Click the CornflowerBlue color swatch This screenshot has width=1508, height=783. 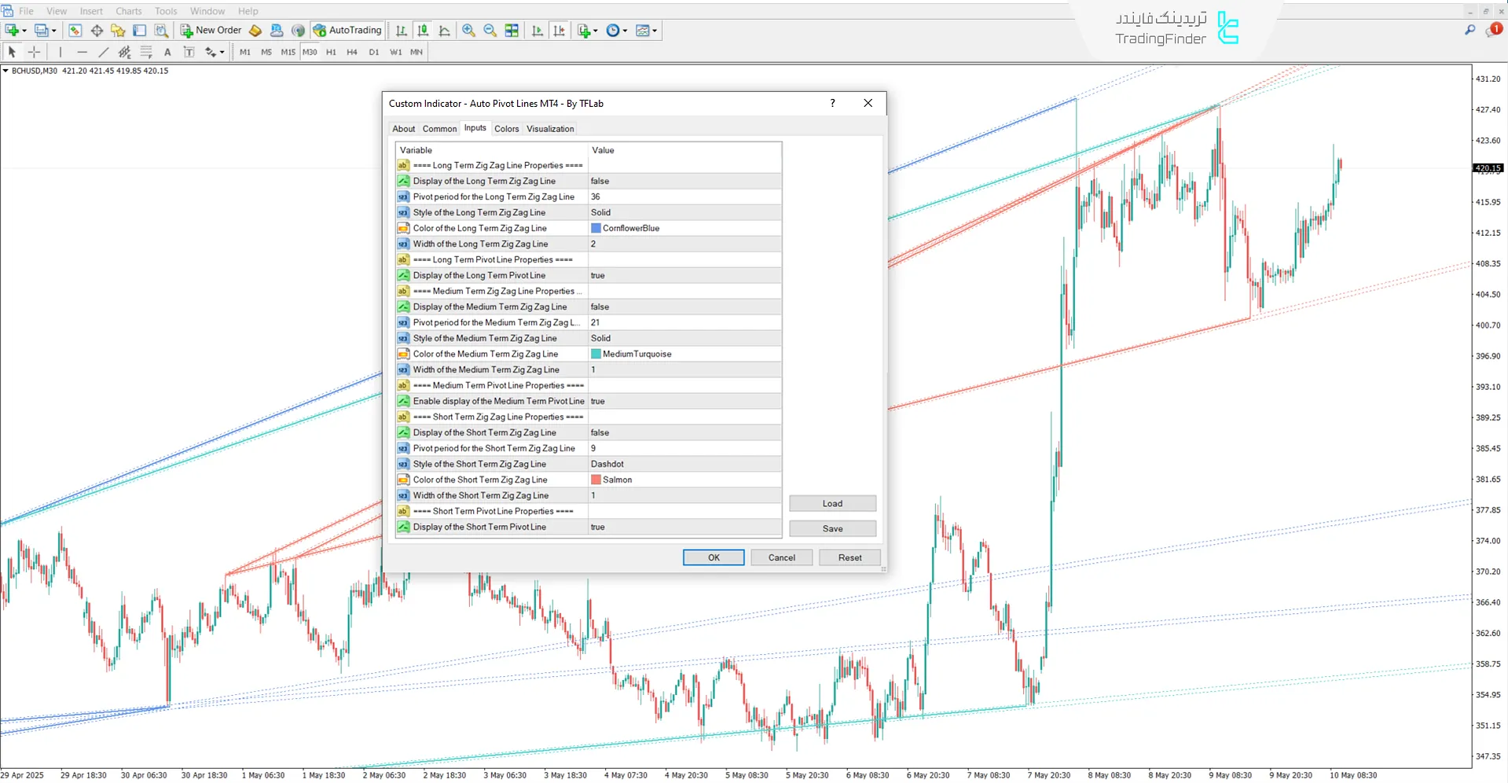(596, 228)
